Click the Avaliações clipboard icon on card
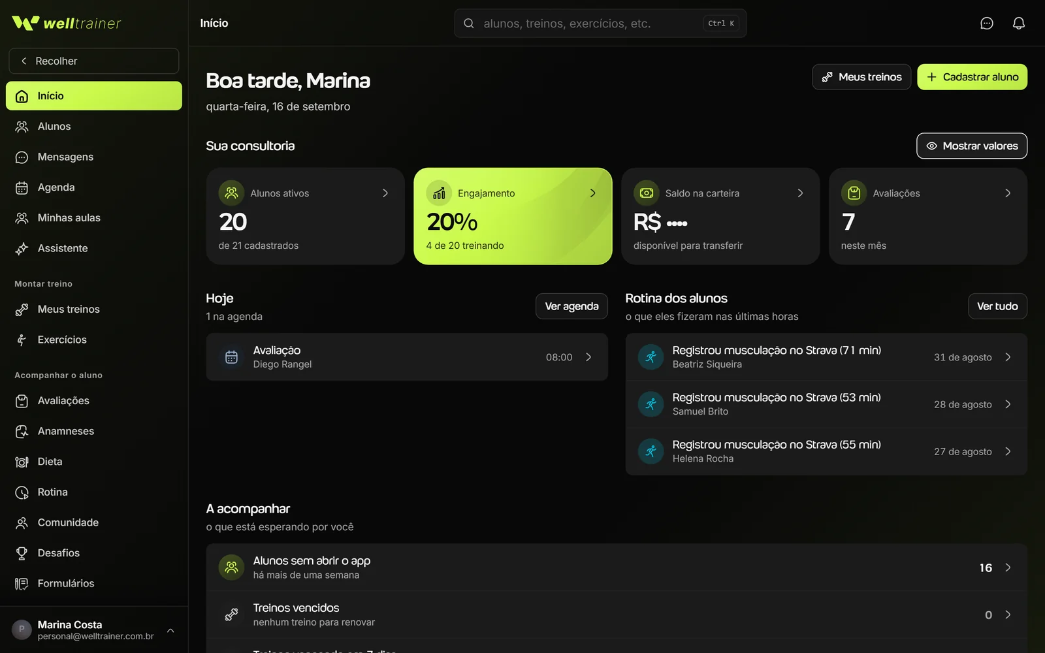Viewport: 1045px width, 653px height. coord(854,193)
